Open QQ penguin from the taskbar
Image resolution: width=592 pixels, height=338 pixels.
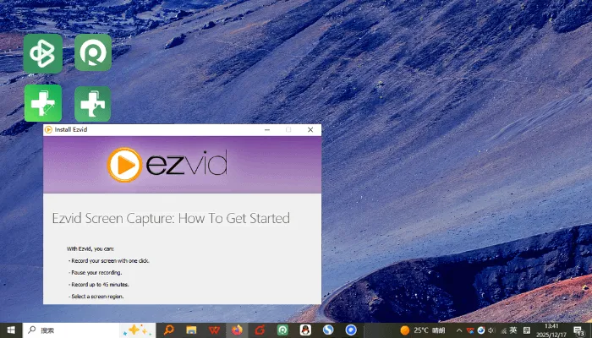305,330
